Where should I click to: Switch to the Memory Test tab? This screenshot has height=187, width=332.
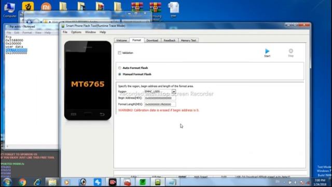pos(188,41)
